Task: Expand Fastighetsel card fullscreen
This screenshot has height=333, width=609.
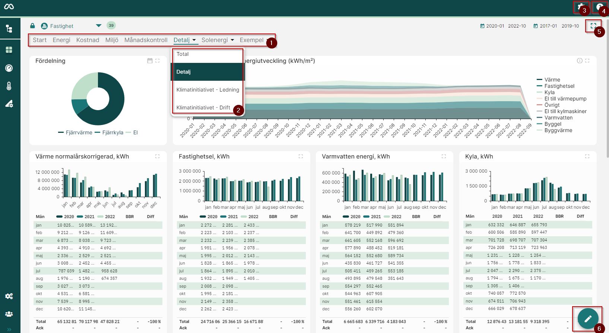Action: (x=301, y=156)
